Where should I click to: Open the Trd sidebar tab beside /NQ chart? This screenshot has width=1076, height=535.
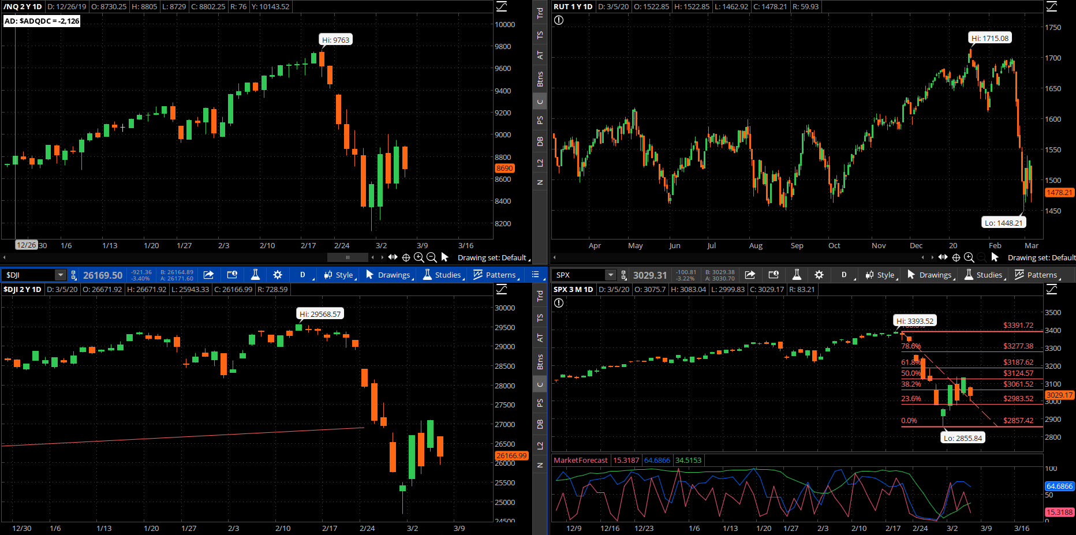(x=540, y=13)
